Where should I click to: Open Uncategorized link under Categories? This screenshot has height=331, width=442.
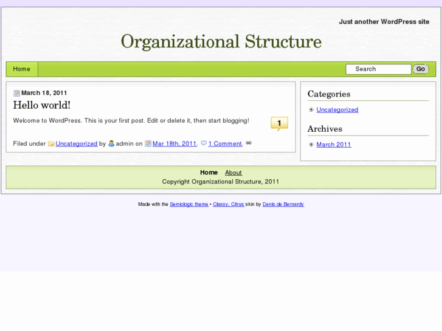tap(337, 109)
